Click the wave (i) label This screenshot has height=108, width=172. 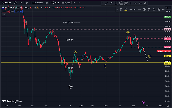(75, 52)
